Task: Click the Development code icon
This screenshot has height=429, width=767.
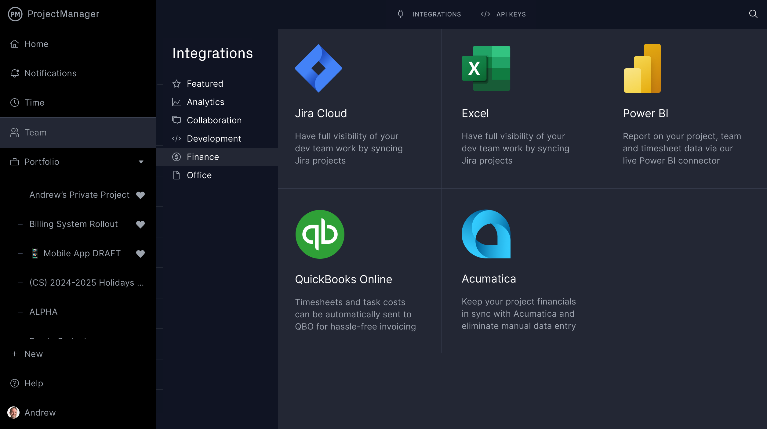Action: point(176,139)
